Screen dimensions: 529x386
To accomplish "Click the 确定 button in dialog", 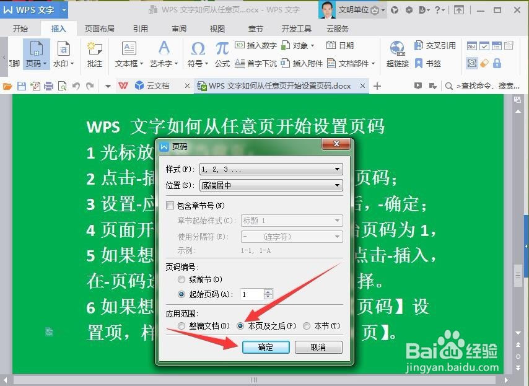I will point(266,347).
